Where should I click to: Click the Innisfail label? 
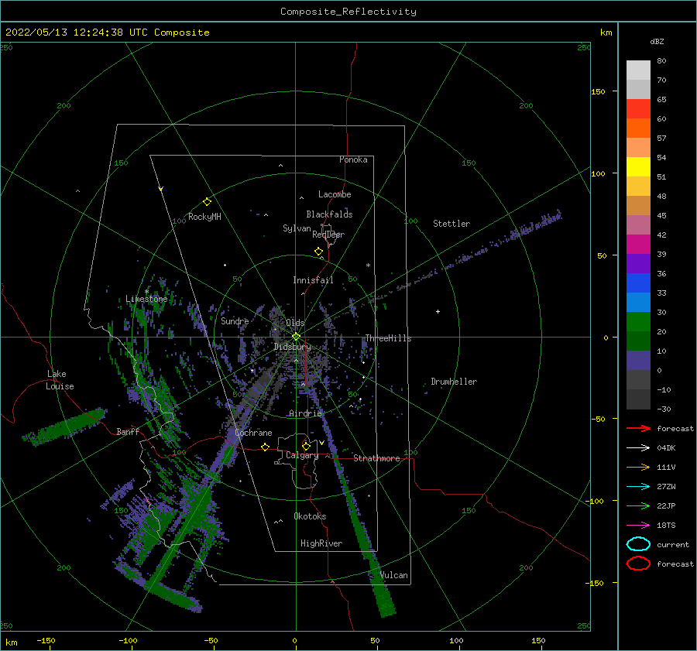(313, 280)
